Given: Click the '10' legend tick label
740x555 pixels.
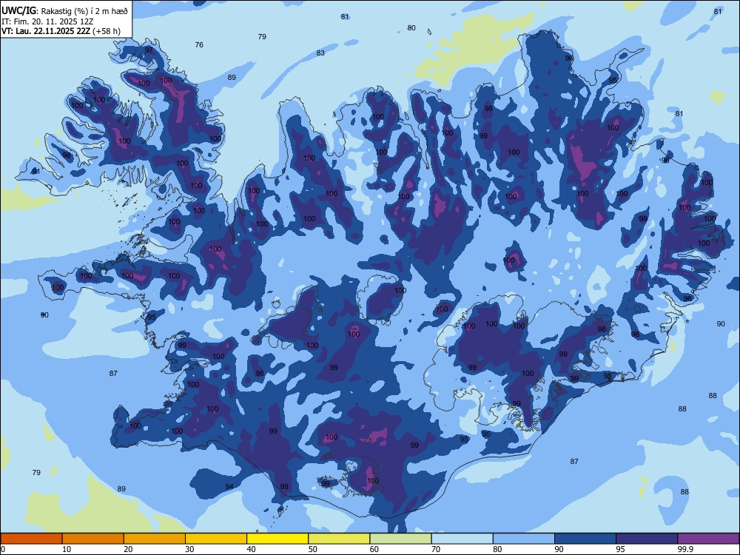Looking at the screenshot, I should (x=67, y=549).
